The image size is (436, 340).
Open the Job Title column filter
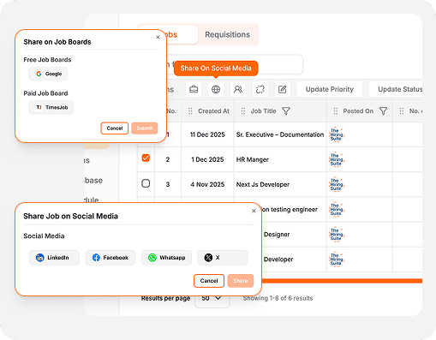[x=286, y=111]
